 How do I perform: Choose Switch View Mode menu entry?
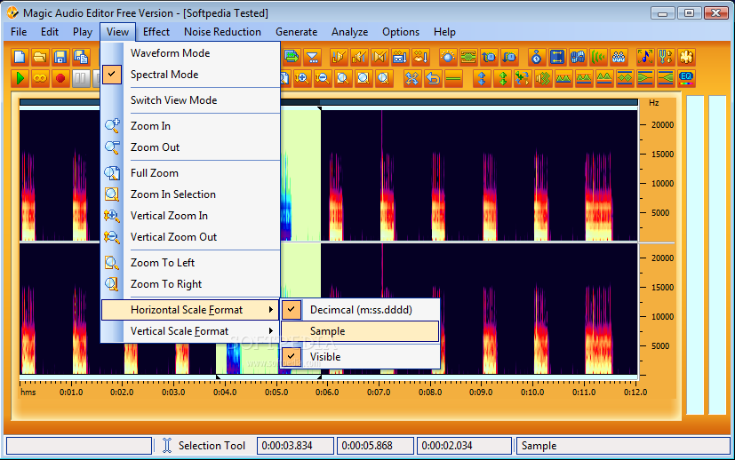(191, 100)
